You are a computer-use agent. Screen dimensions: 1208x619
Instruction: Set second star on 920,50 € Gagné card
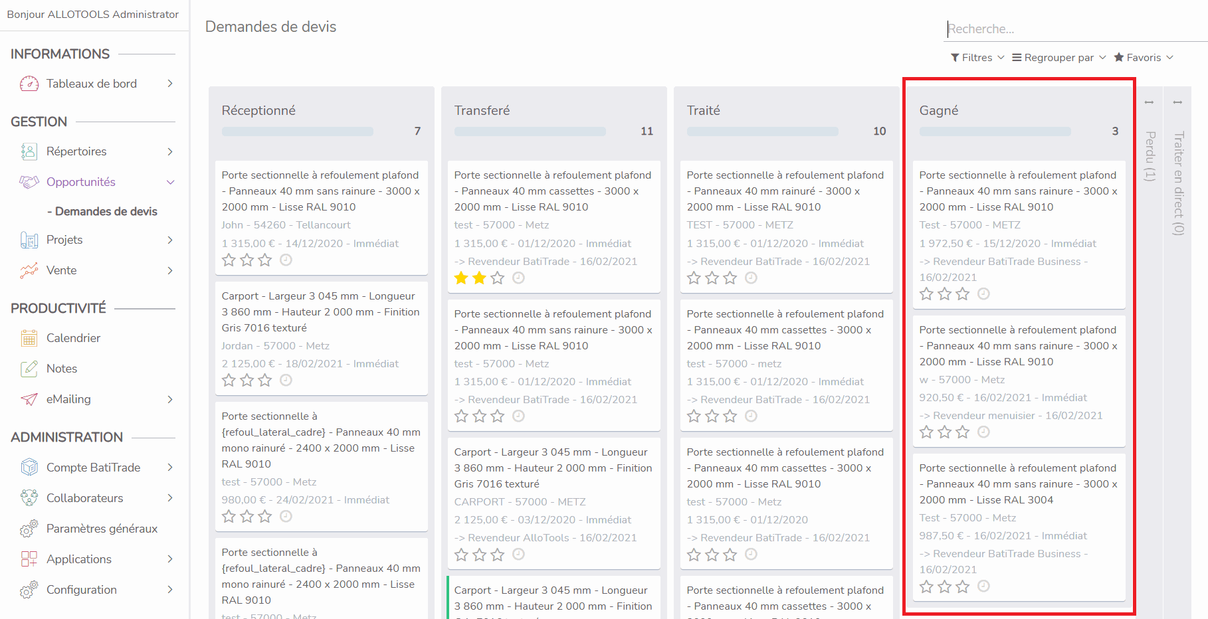(x=945, y=432)
